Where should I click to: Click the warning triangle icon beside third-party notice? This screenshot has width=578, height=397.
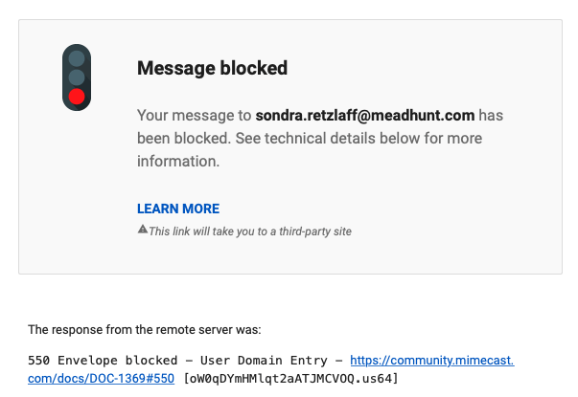[x=143, y=230]
